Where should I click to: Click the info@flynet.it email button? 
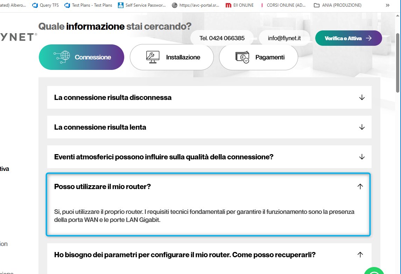[284, 38]
